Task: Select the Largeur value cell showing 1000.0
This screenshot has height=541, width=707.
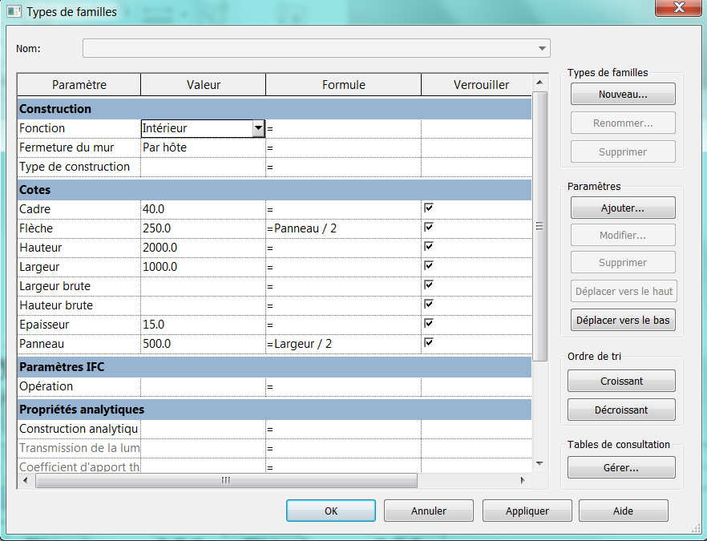Action: pyautogui.click(x=200, y=265)
